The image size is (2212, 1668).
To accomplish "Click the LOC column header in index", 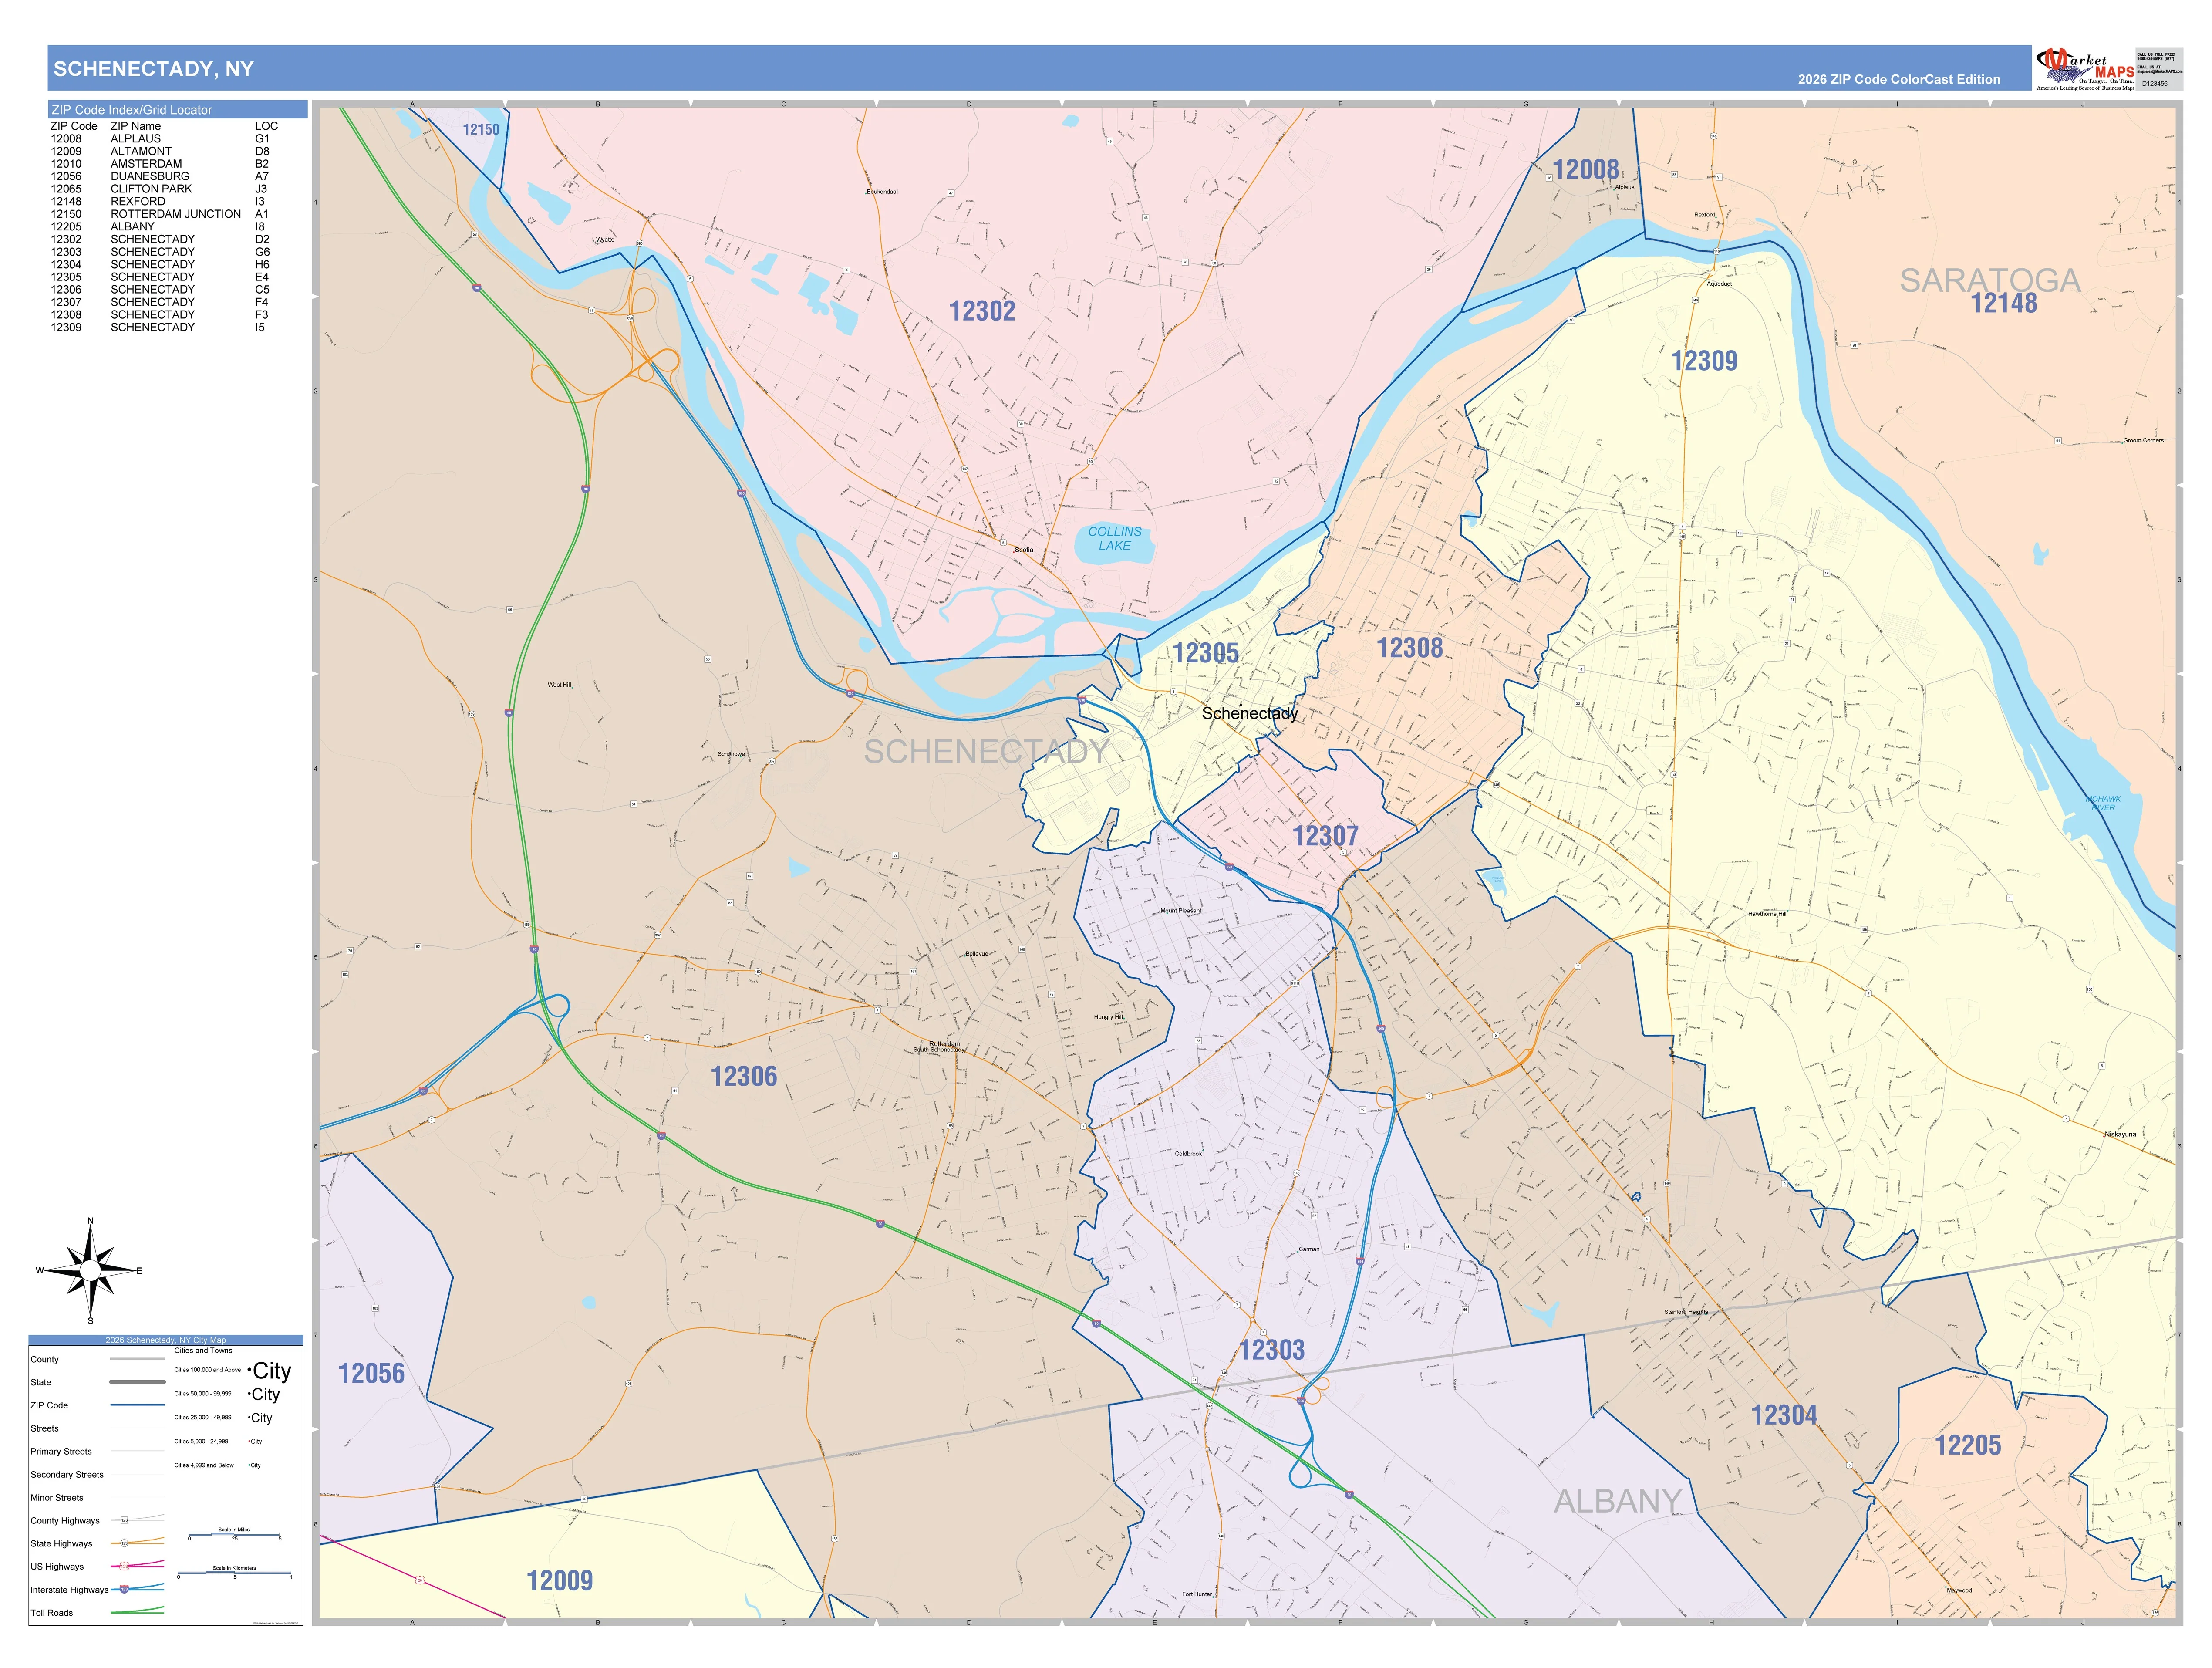I will [x=266, y=126].
